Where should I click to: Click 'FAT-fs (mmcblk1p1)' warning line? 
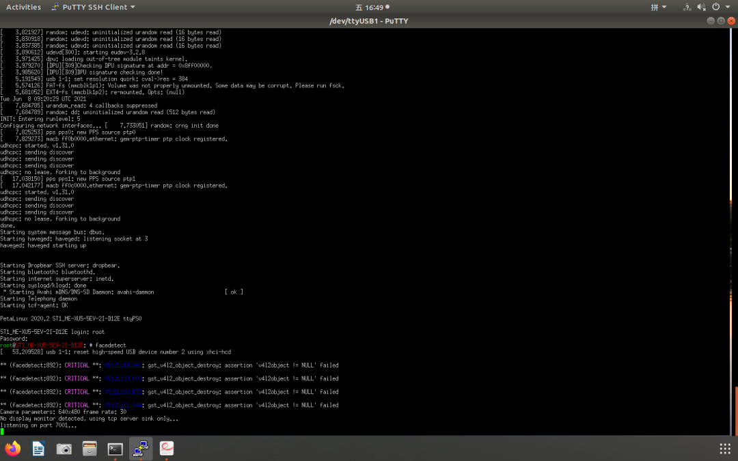point(172,85)
